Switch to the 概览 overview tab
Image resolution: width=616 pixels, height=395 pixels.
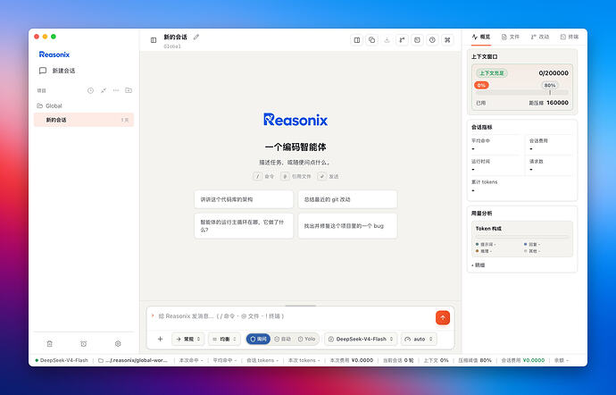tap(481, 37)
